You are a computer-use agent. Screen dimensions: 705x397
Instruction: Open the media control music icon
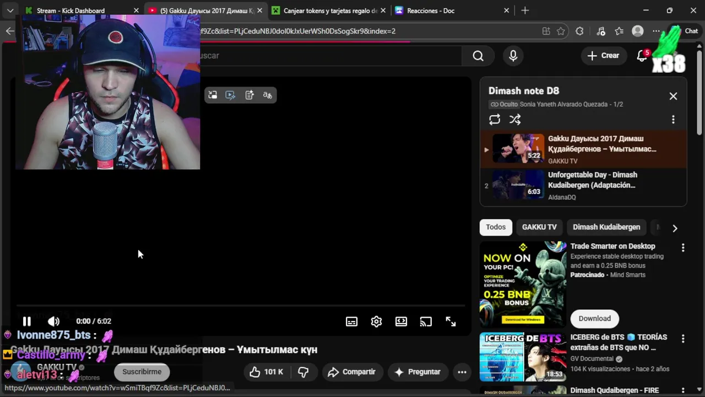pos(601,31)
